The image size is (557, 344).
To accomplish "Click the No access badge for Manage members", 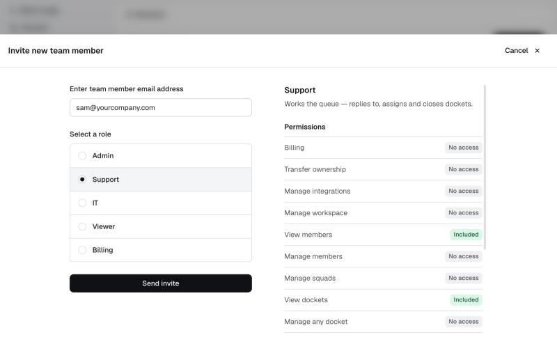I will point(463,256).
